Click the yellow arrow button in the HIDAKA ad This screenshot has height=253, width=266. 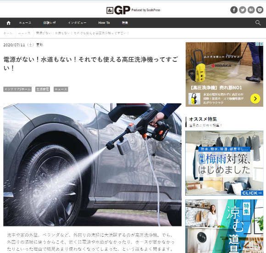[x=255, y=99]
